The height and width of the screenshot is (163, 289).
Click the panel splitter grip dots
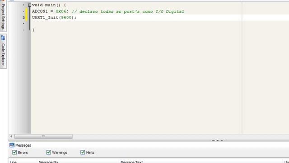(218, 140)
